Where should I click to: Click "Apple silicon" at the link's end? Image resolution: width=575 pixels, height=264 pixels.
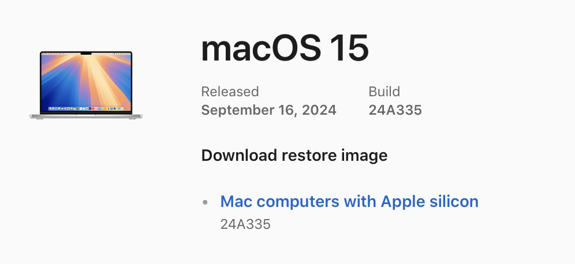click(430, 201)
